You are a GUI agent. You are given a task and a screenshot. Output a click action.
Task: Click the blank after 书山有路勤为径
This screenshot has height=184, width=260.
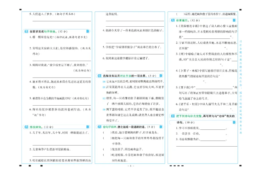pos(213,140)
